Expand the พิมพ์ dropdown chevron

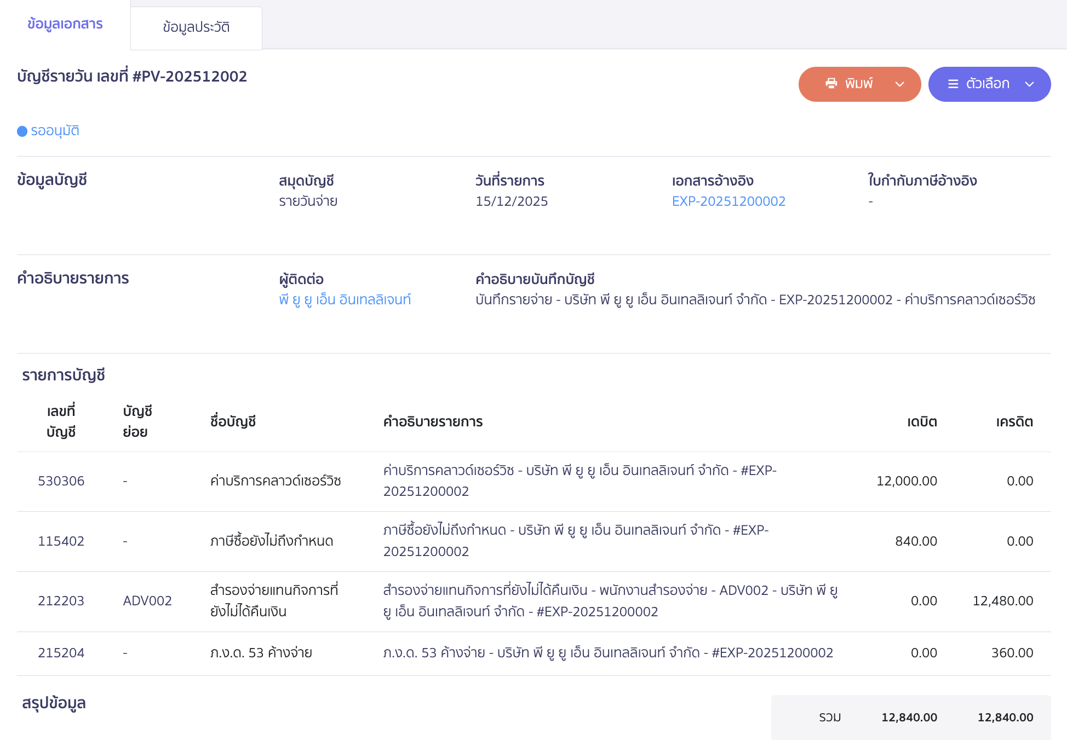[899, 85]
